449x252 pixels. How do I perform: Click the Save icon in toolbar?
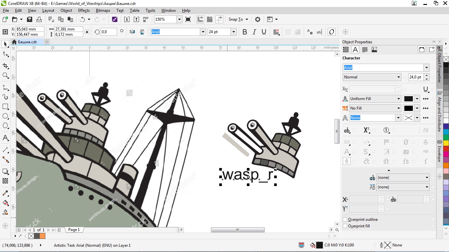pyautogui.click(x=30, y=19)
